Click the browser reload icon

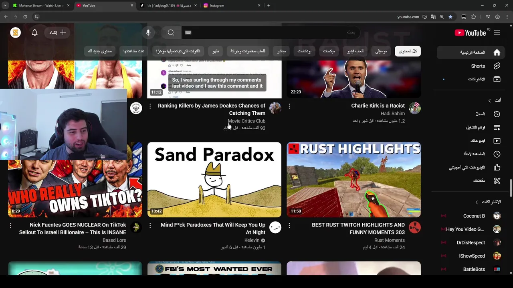point(25,17)
